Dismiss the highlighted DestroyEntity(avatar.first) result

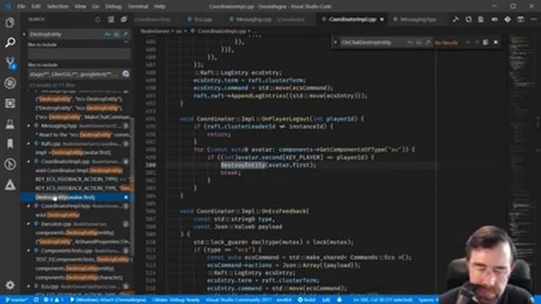[126, 197]
